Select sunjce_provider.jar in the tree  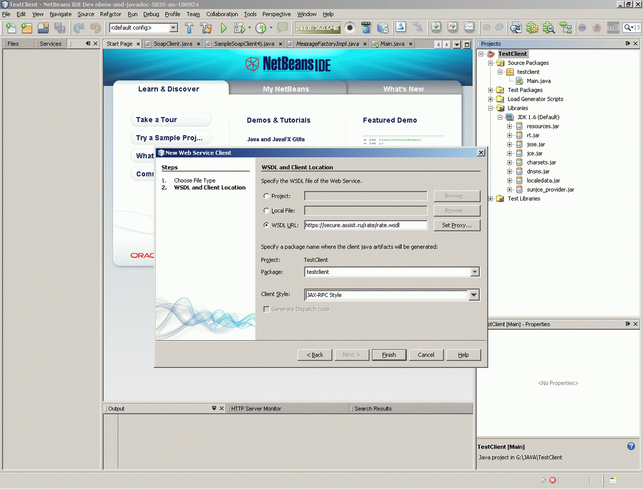point(550,190)
